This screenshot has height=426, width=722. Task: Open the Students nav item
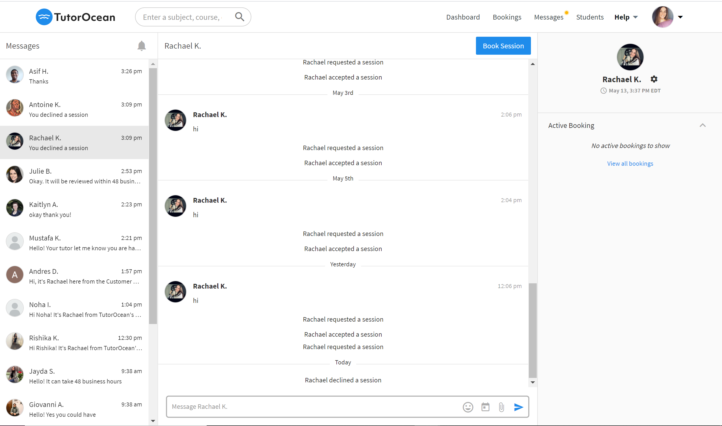(590, 17)
